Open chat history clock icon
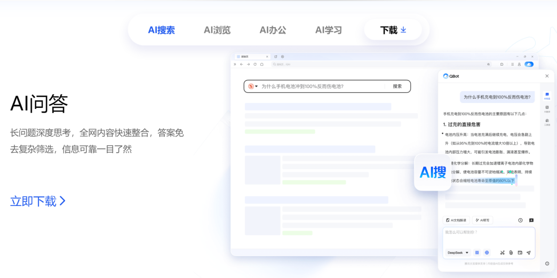 click(520, 220)
